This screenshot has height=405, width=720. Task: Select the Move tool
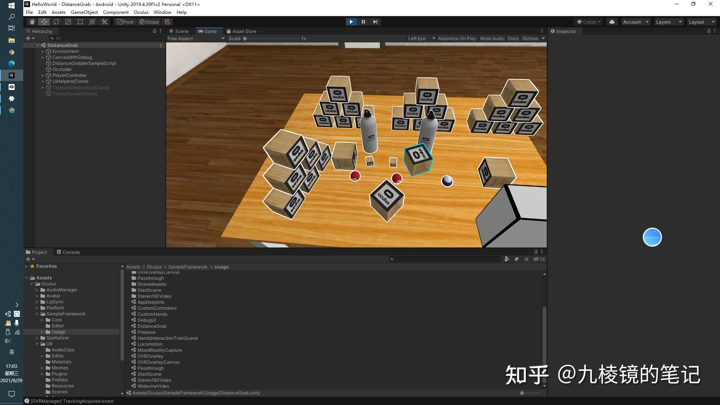(x=44, y=22)
